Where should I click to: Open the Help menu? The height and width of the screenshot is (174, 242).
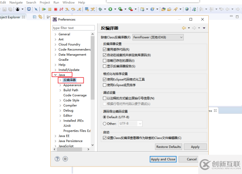81,3
